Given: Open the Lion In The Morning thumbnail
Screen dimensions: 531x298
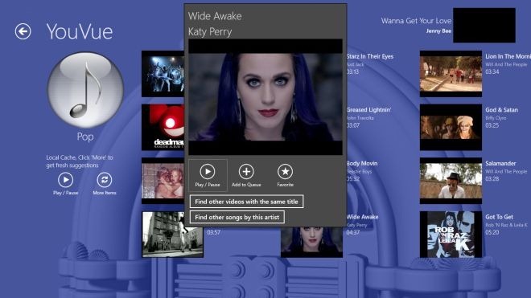Looking at the screenshot, I should pyautogui.click(x=451, y=74).
